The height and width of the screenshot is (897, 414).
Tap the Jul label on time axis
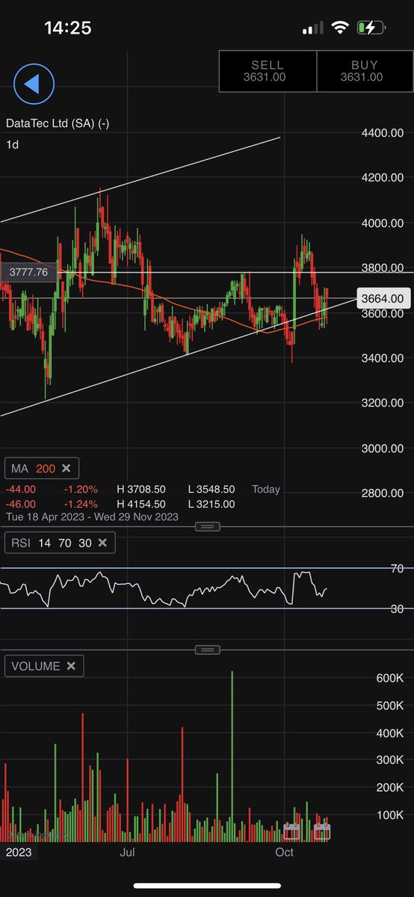tap(127, 852)
